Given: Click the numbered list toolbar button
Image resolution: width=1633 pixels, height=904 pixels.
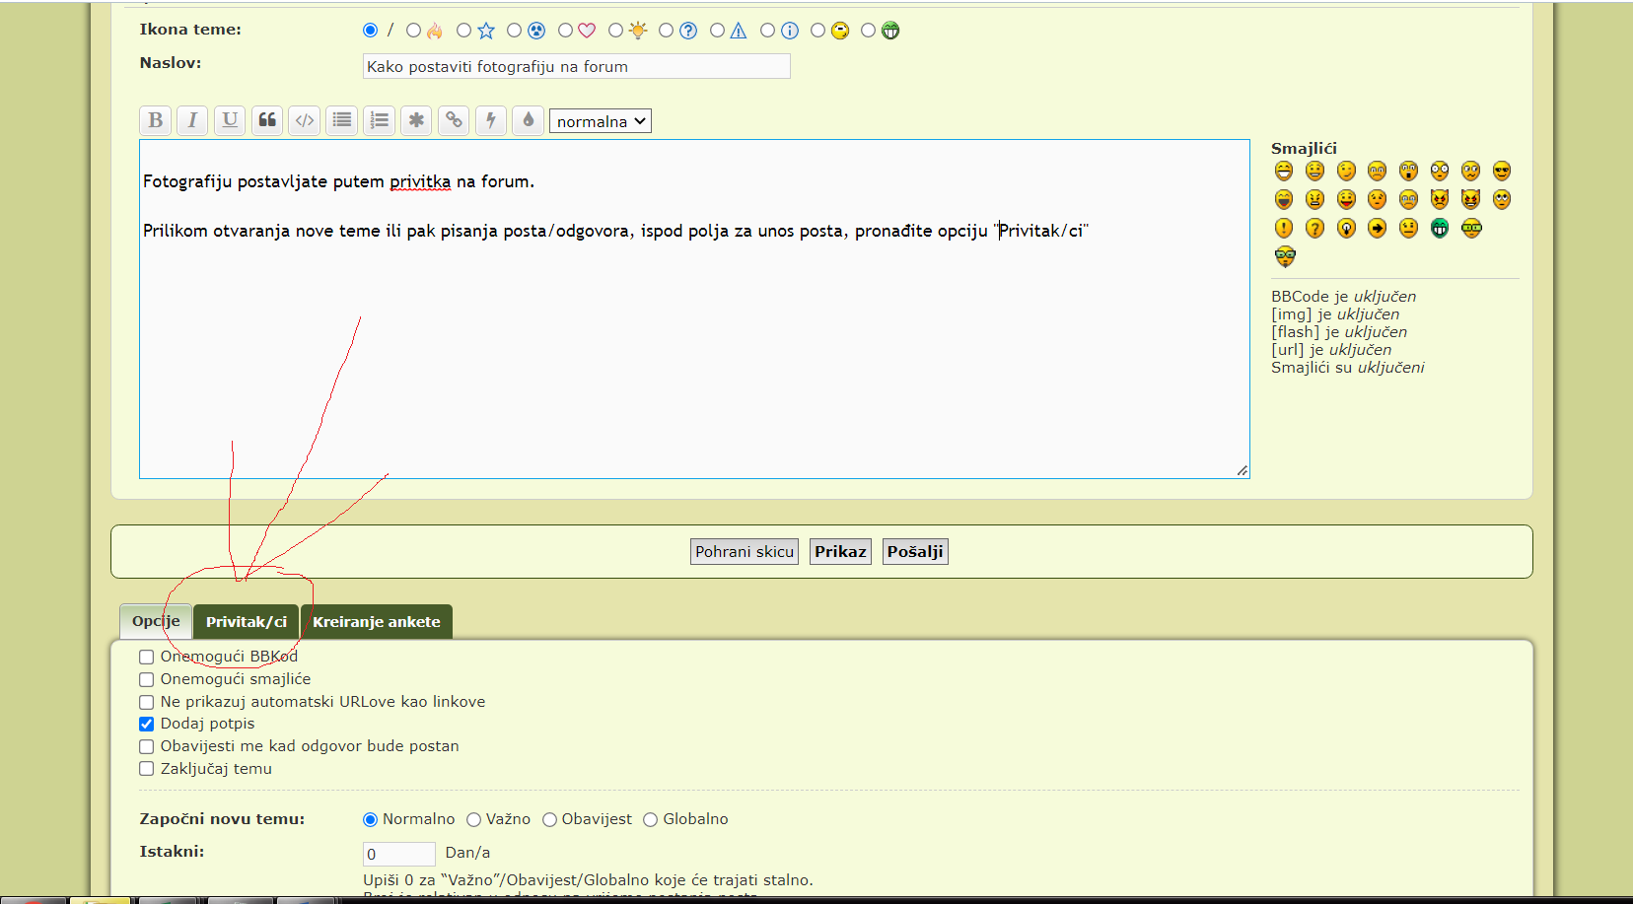Looking at the screenshot, I should pyautogui.click(x=380, y=120).
